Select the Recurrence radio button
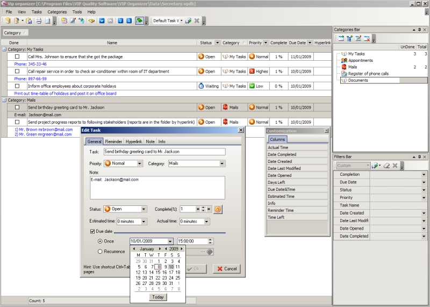 (100, 251)
